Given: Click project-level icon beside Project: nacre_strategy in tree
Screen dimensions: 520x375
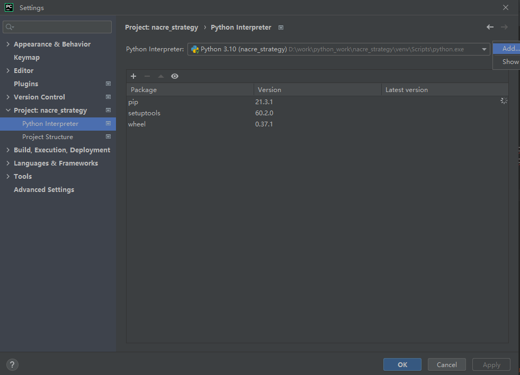Looking at the screenshot, I should click(108, 111).
